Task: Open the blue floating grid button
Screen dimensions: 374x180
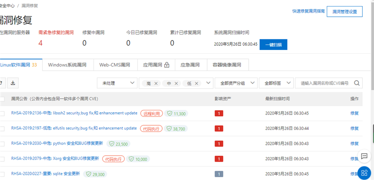Action: 365,173
